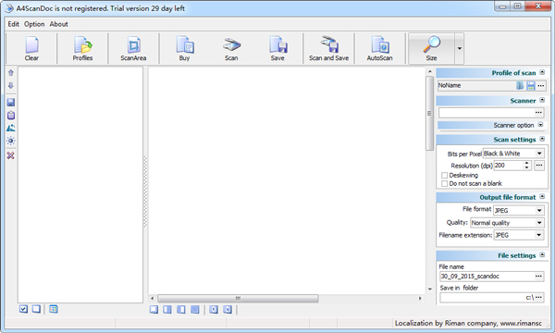Click the clipboard icon in left sidebar
The height and width of the screenshot is (333, 555).
[11, 115]
